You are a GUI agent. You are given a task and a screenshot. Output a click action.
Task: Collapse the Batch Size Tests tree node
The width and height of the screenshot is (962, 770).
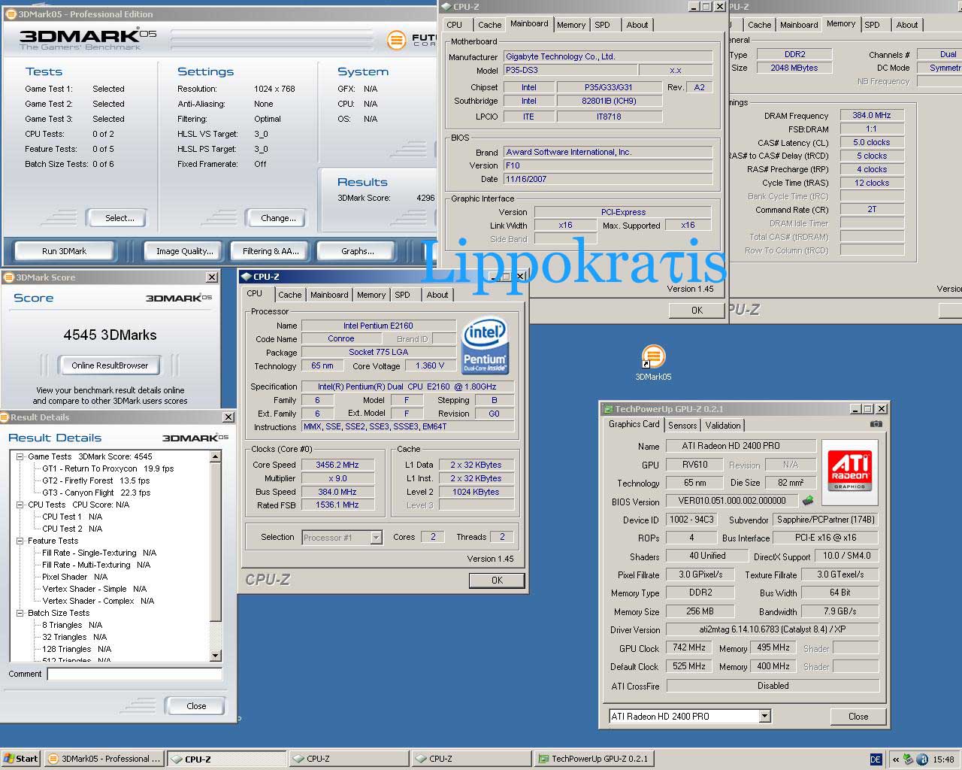[20, 613]
